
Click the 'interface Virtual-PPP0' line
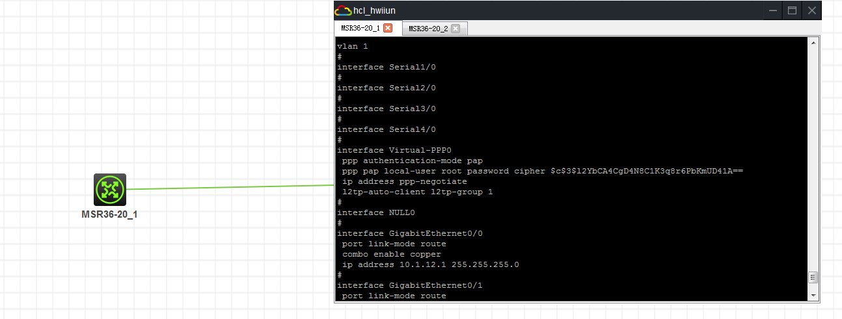(394, 150)
